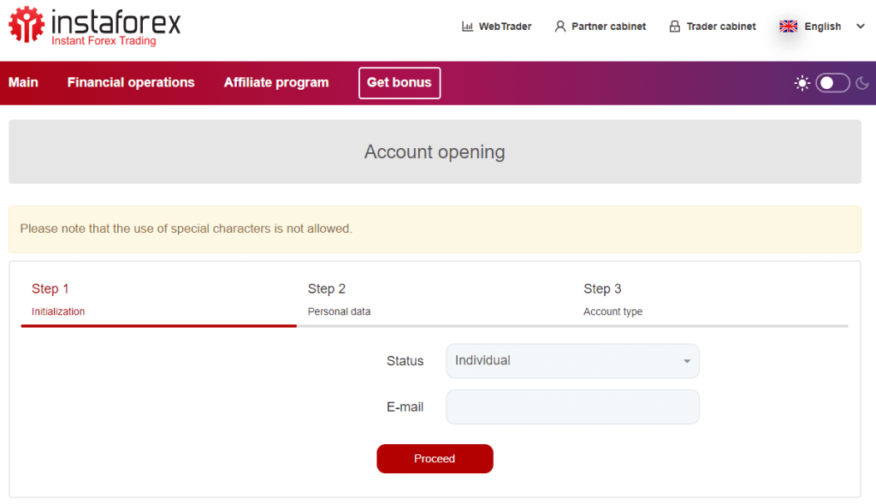This screenshot has width=876, height=504.
Task: Click the Partner cabinet person icon
Action: pos(559,27)
